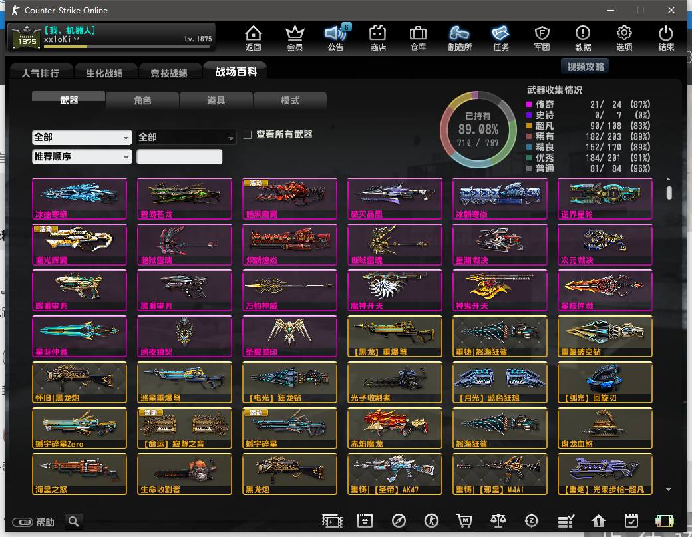Viewport: 692px width, 537px height.
Task: Click the 结束 power icon to exit
Action: click(666, 37)
